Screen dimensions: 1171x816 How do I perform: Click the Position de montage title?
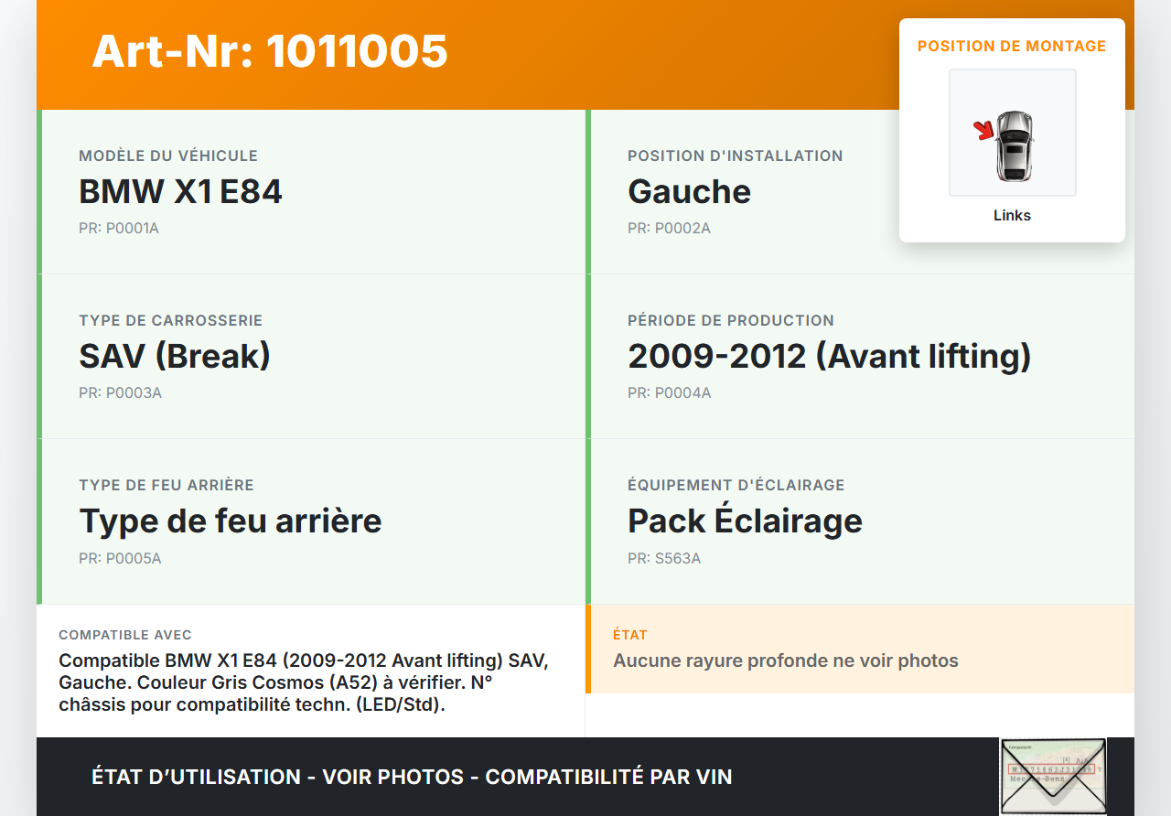tap(1012, 46)
